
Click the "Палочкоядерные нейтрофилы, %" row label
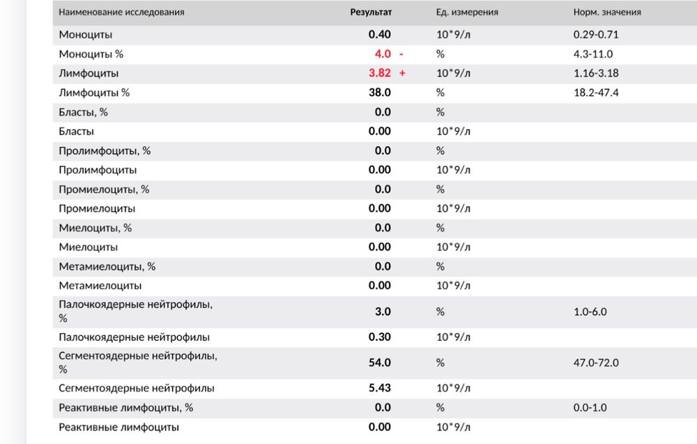click(136, 311)
